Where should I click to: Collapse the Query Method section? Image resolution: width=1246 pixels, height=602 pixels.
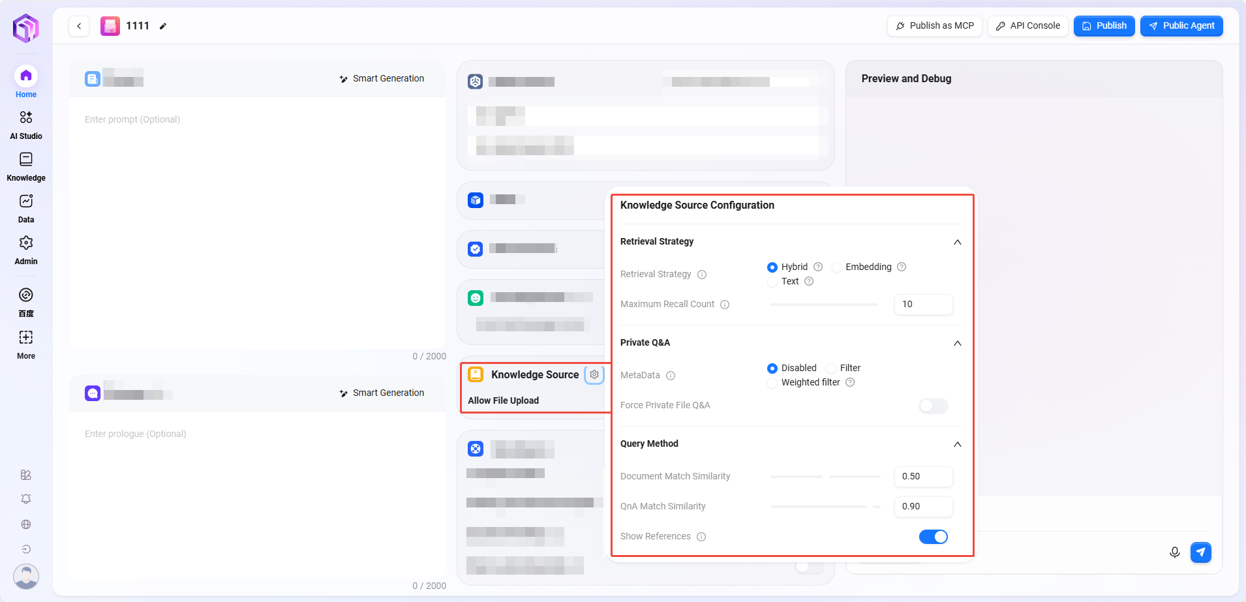click(957, 444)
